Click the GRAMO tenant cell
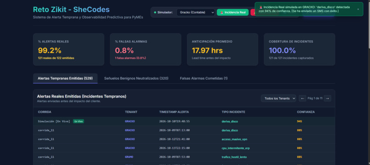 click(x=129, y=157)
